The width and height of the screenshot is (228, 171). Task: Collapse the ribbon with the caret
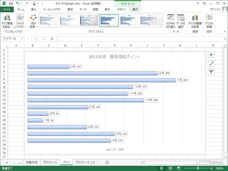click(x=224, y=32)
